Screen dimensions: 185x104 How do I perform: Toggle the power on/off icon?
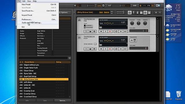tap(140, 5)
